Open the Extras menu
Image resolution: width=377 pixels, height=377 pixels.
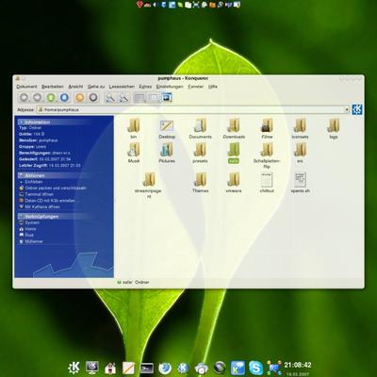click(145, 87)
